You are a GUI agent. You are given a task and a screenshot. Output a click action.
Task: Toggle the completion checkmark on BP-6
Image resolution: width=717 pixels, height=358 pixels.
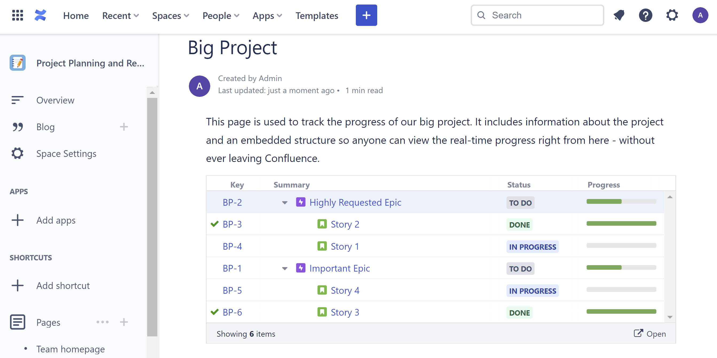[x=214, y=312]
